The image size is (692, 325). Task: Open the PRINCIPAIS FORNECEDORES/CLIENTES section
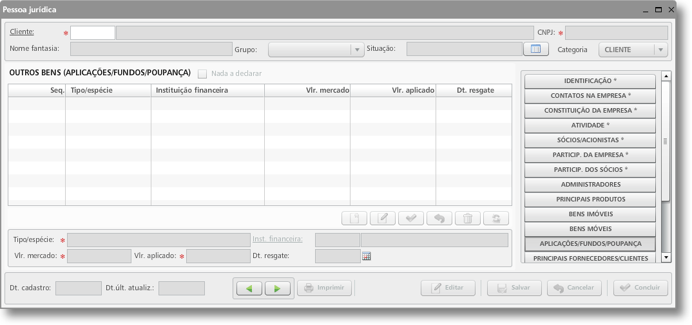590,257
